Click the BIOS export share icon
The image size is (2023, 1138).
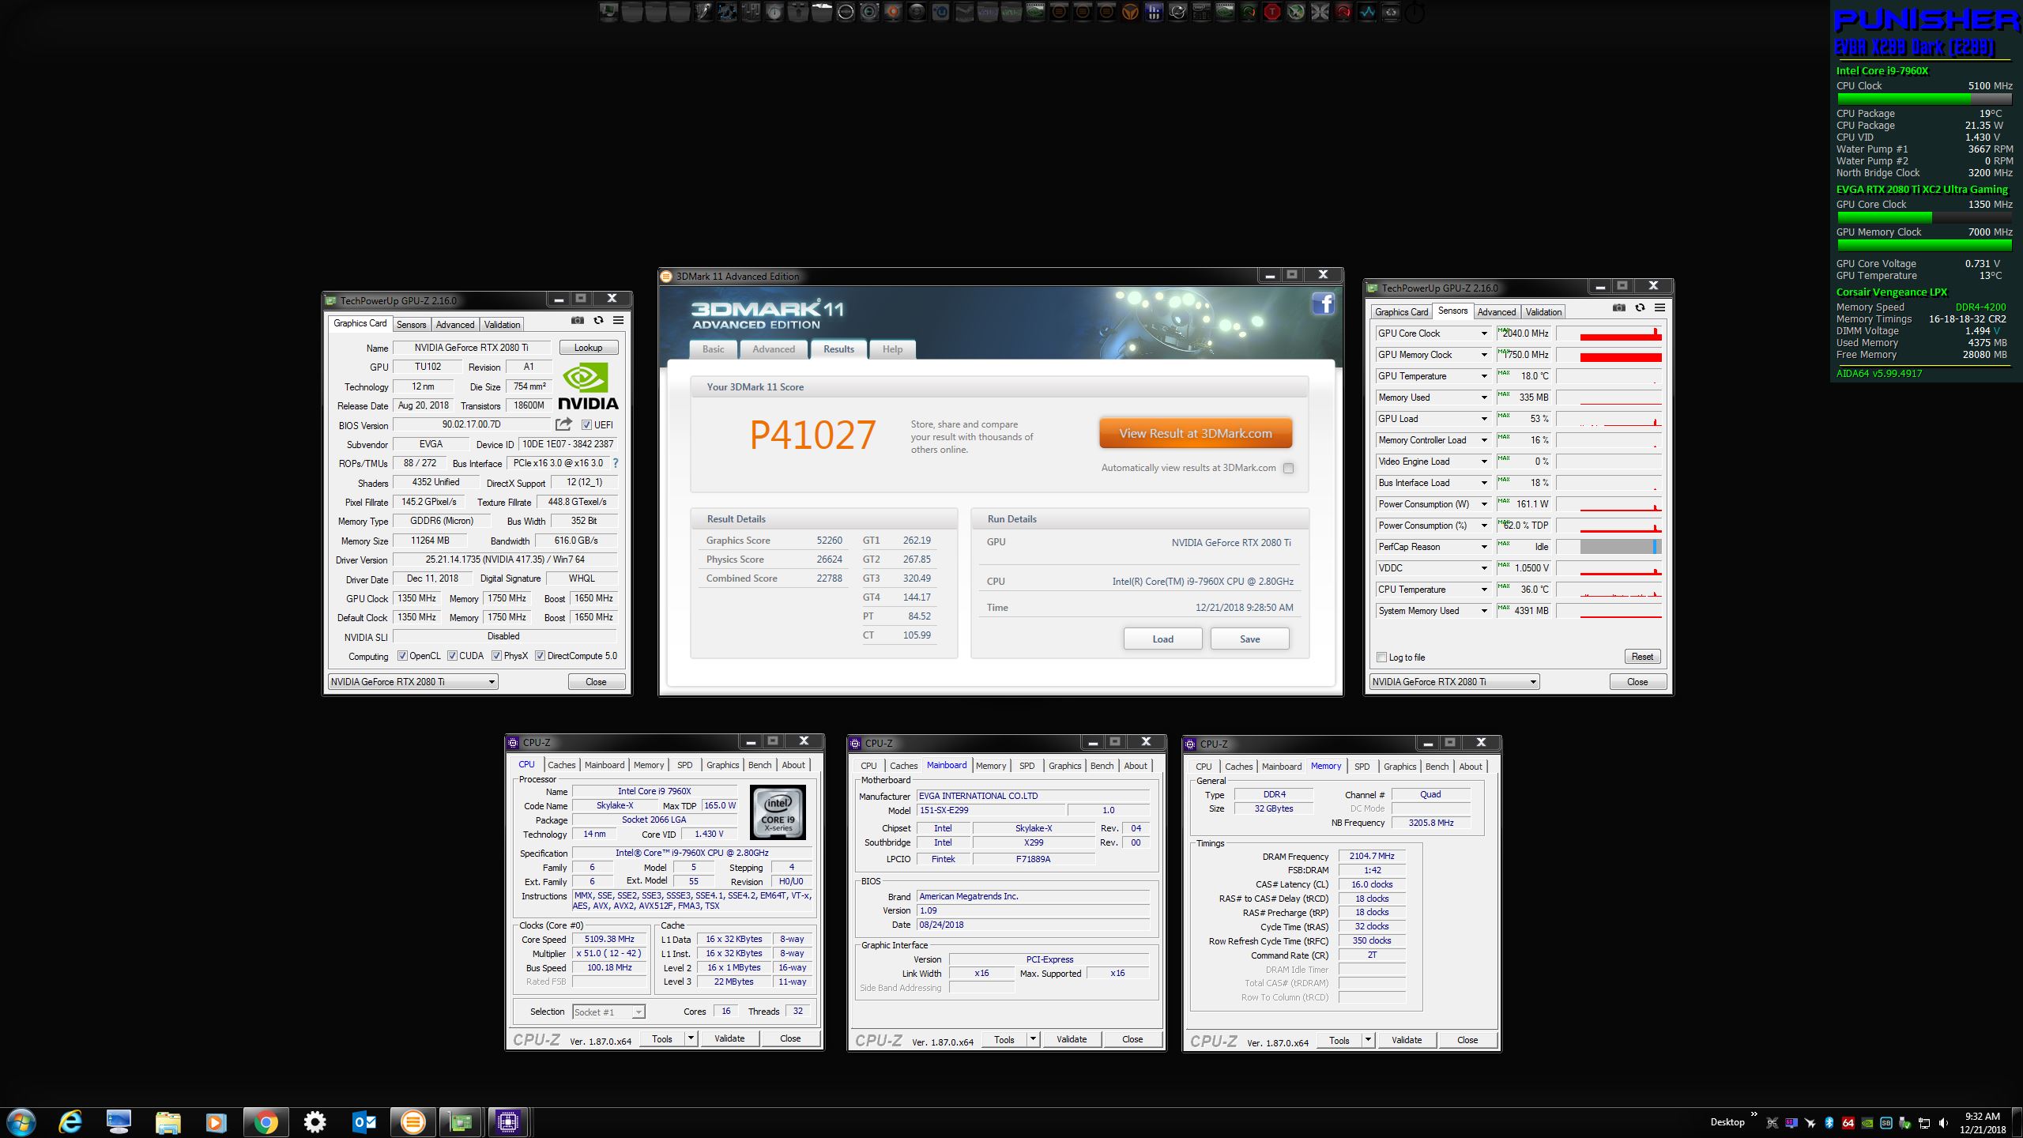click(x=563, y=424)
